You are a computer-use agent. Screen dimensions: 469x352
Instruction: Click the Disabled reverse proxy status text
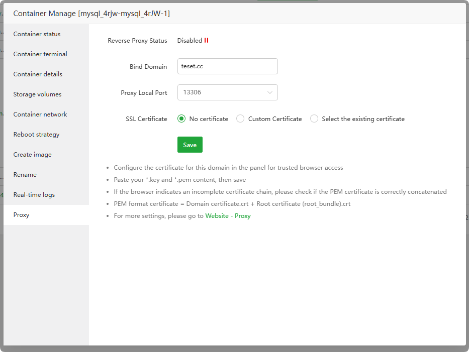tap(190, 41)
